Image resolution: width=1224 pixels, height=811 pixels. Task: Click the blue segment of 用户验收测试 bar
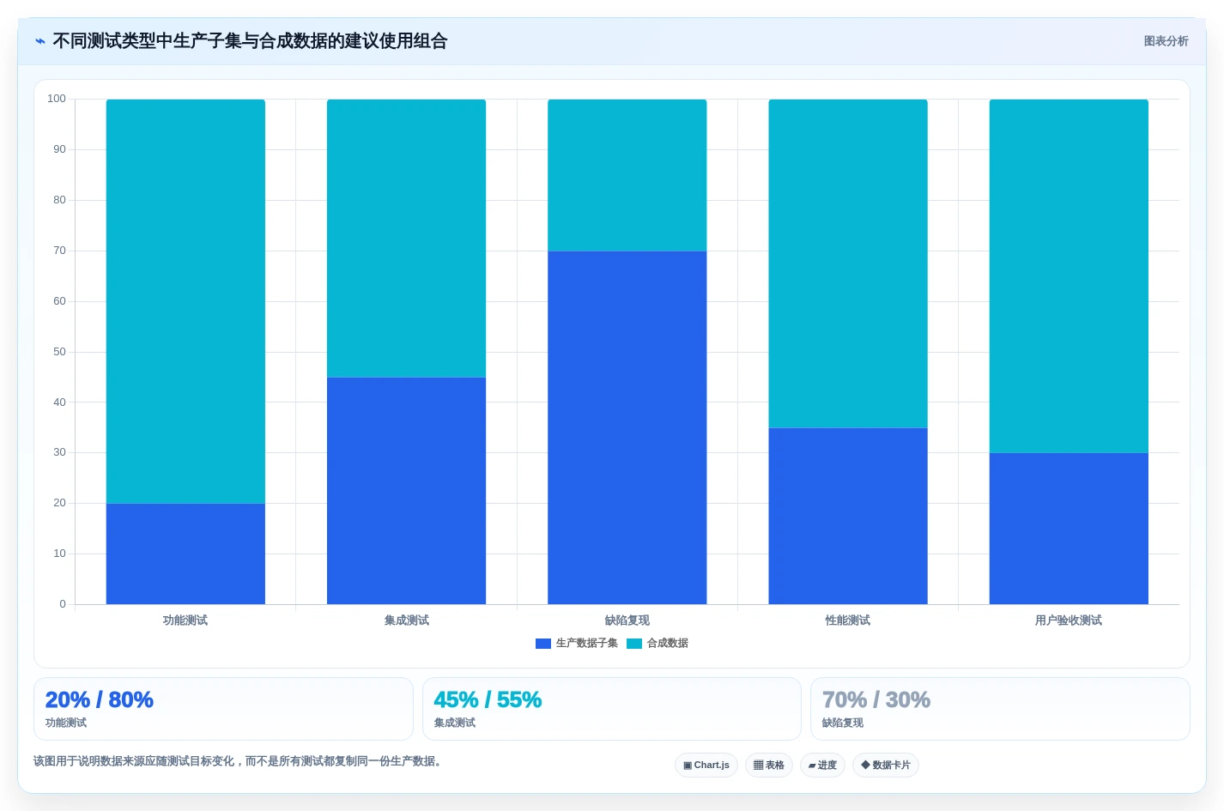pos(1069,529)
